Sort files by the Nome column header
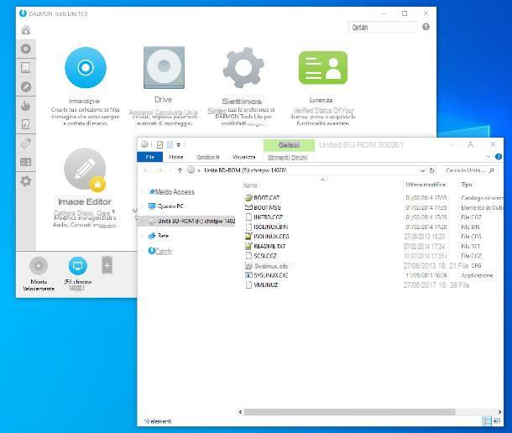 pos(250,185)
